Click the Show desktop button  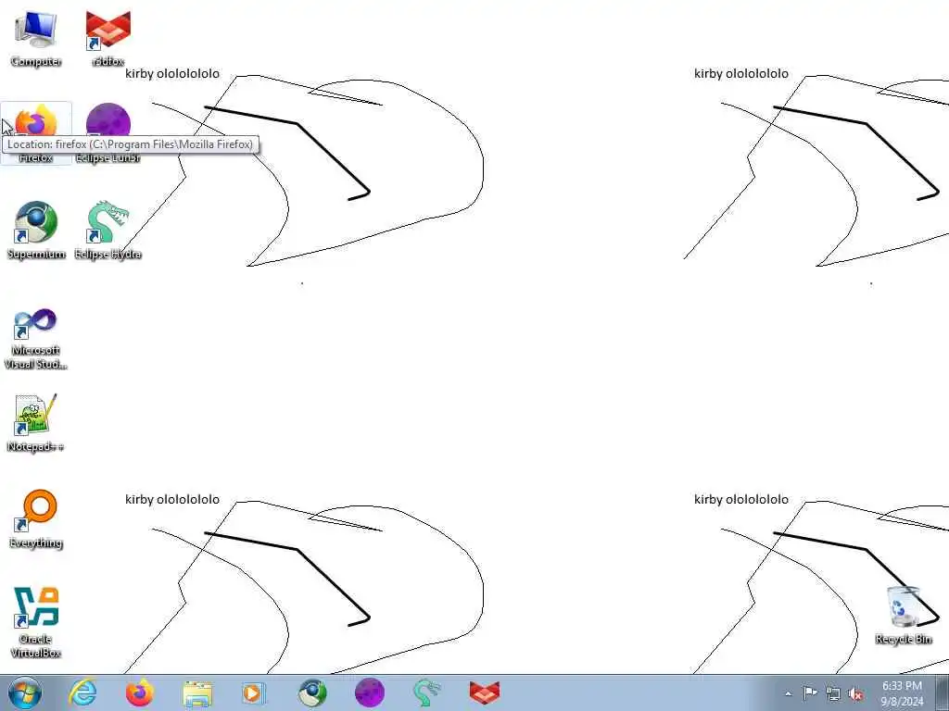pyautogui.click(x=943, y=692)
